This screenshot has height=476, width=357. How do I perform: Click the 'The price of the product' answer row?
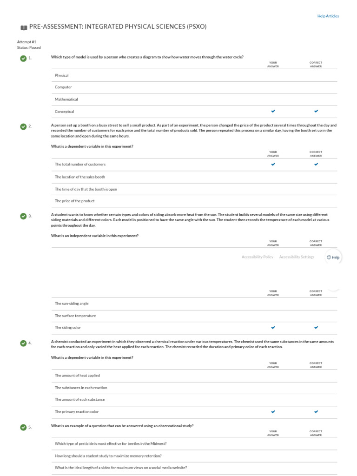194,201
